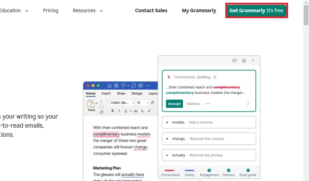Open the font size 12 dropdown
Viewport: 309px width, 181px height.
142,103
